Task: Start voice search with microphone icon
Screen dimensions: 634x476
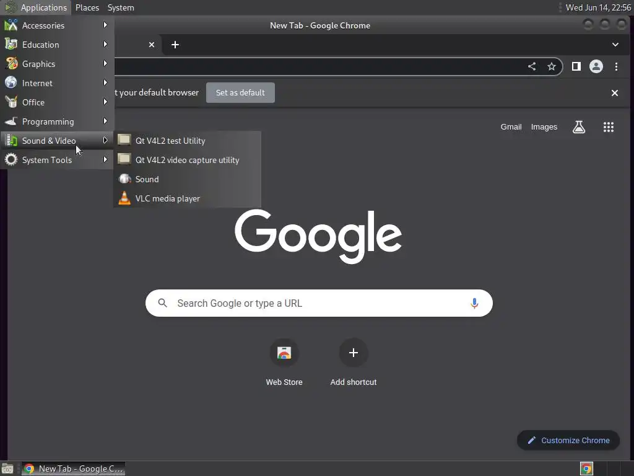Action: pyautogui.click(x=474, y=303)
